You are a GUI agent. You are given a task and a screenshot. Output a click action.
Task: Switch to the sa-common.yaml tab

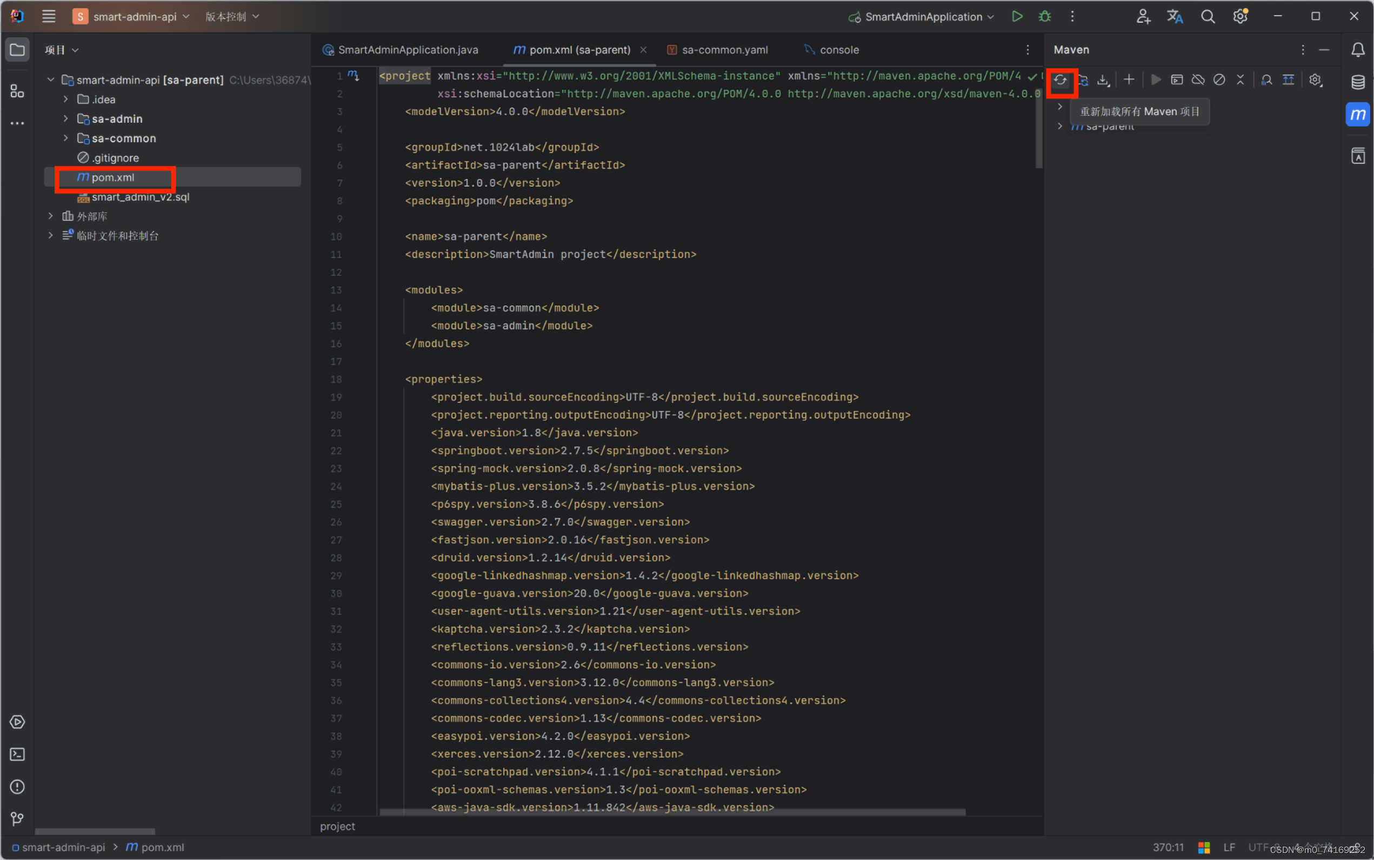tap(725, 50)
